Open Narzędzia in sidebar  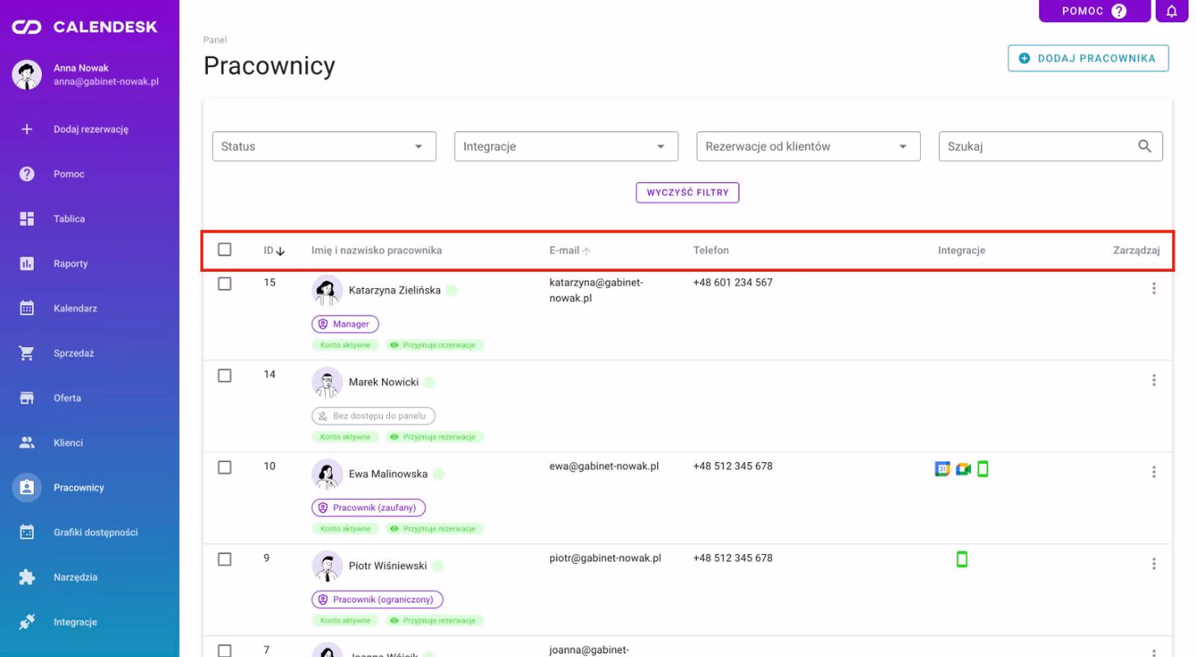[x=89, y=578]
